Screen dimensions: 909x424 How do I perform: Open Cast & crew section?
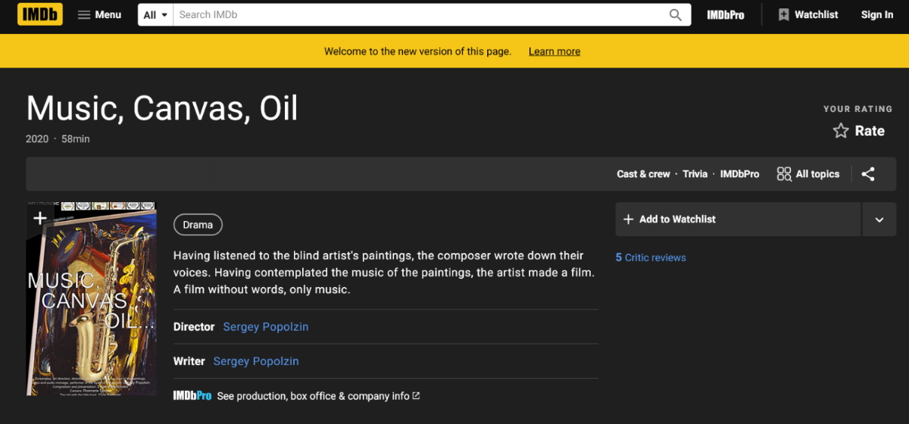[x=643, y=174]
